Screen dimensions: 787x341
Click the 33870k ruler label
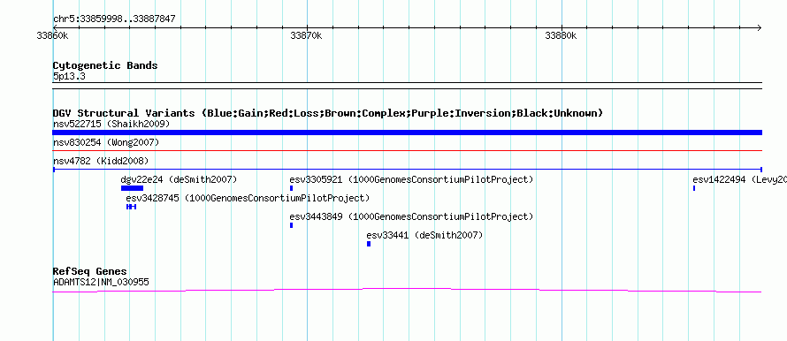[x=306, y=36]
